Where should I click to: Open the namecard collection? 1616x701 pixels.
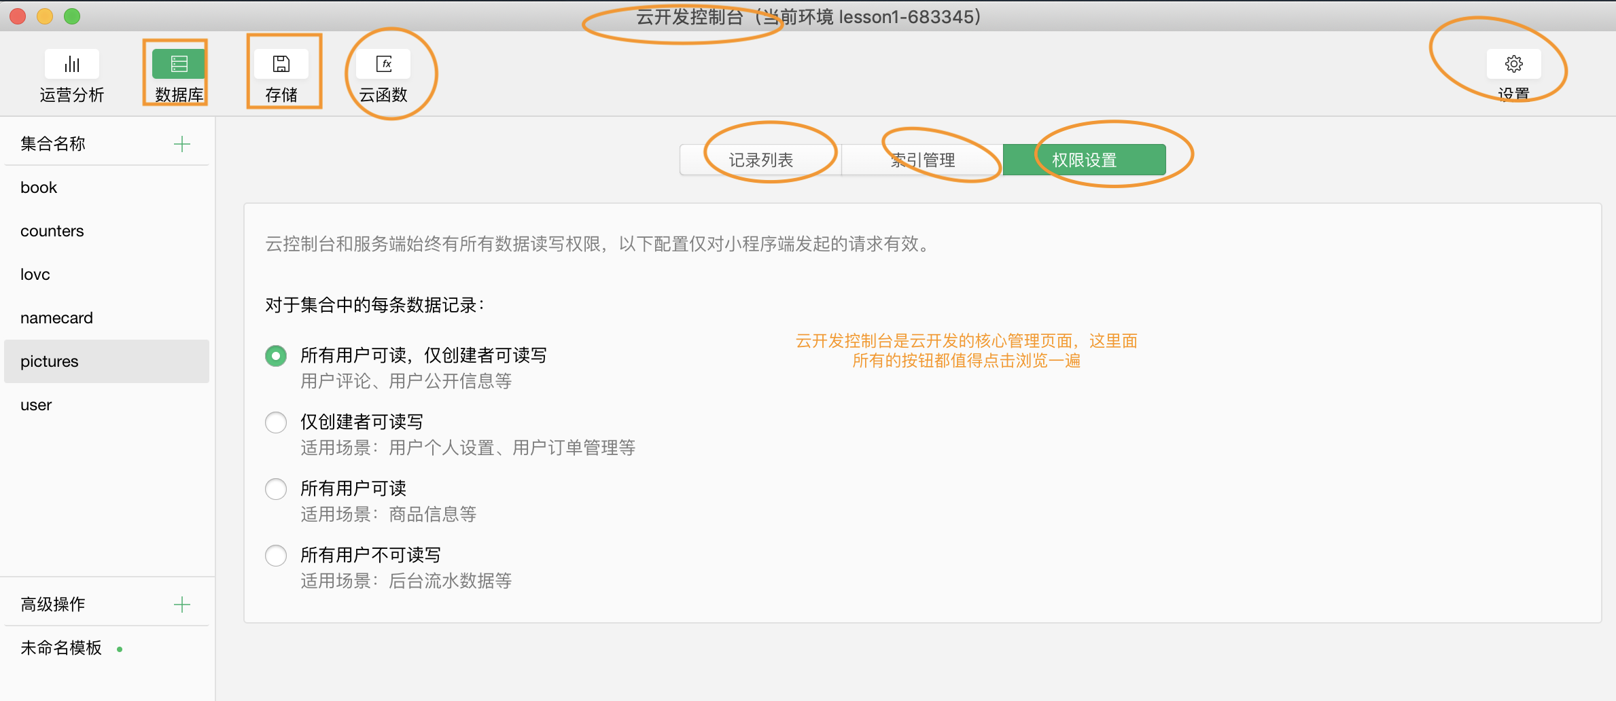click(56, 318)
